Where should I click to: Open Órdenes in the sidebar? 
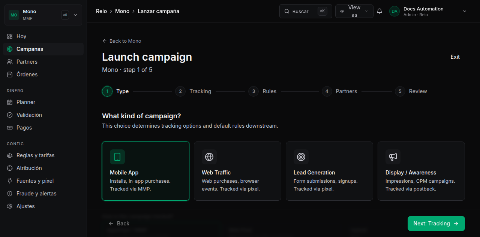(43, 75)
